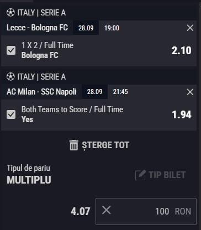201x230 pixels.
Task: Click the 4.07 total odds value
Action: [81, 211]
